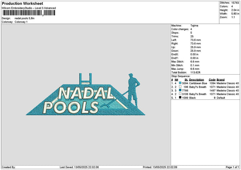Click code 1094 in the stop sequence
This screenshot has height=170, width=241.
(x=212, y=83)
